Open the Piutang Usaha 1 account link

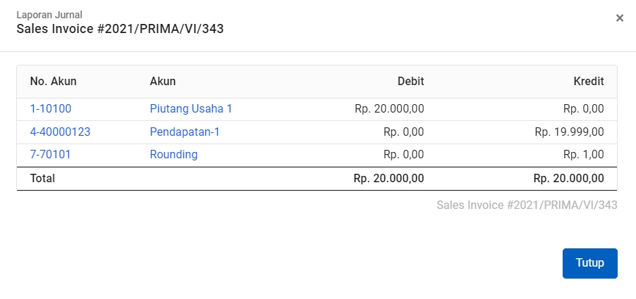point(191,109)
